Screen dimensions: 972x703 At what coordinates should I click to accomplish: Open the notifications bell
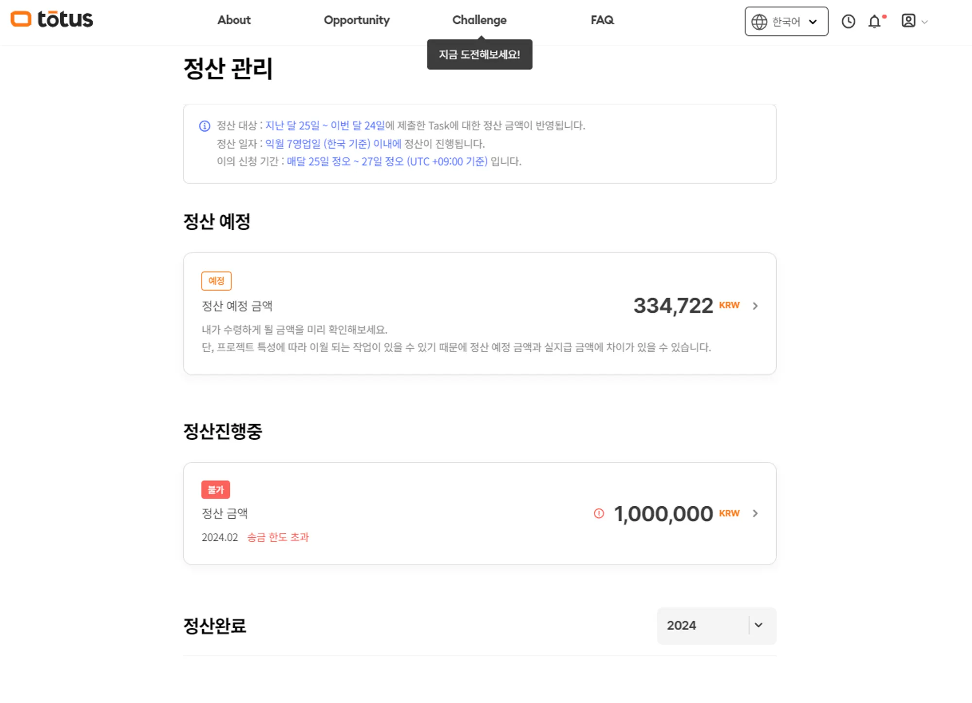tap(874, 21)
